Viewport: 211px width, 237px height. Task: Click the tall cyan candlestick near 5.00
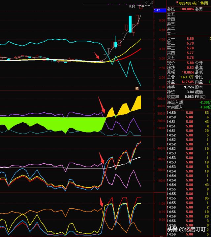pos(130,24)
